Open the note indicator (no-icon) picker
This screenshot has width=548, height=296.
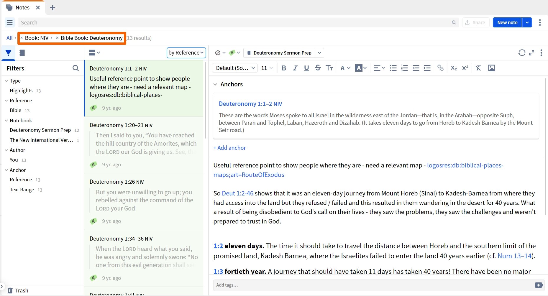pyautogui.click(x=220, y=53)
